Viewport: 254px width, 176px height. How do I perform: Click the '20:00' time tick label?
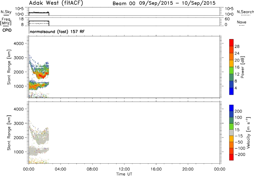(x=188, y=169)
